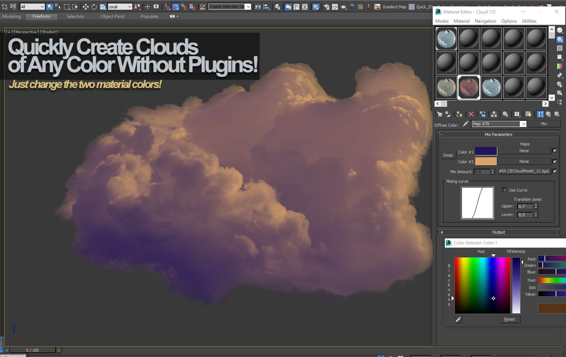Image resolution: width=566 pixels, height=357 pixels.
Task: Click Go to Parent icon
Action: click(x=548, y=114)
